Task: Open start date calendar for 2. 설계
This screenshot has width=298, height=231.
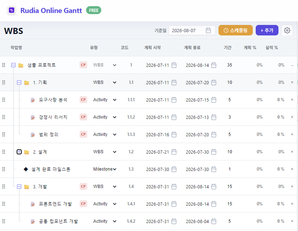Action: [x=174, y=152]
